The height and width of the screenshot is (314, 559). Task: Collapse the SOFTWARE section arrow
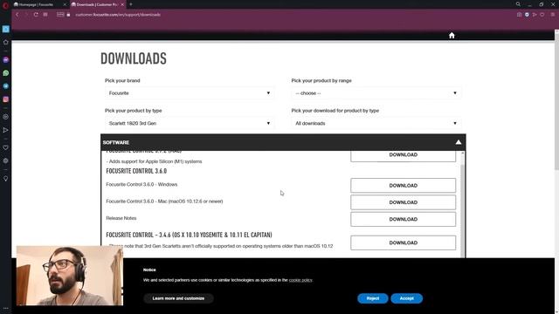coord(458,142)
